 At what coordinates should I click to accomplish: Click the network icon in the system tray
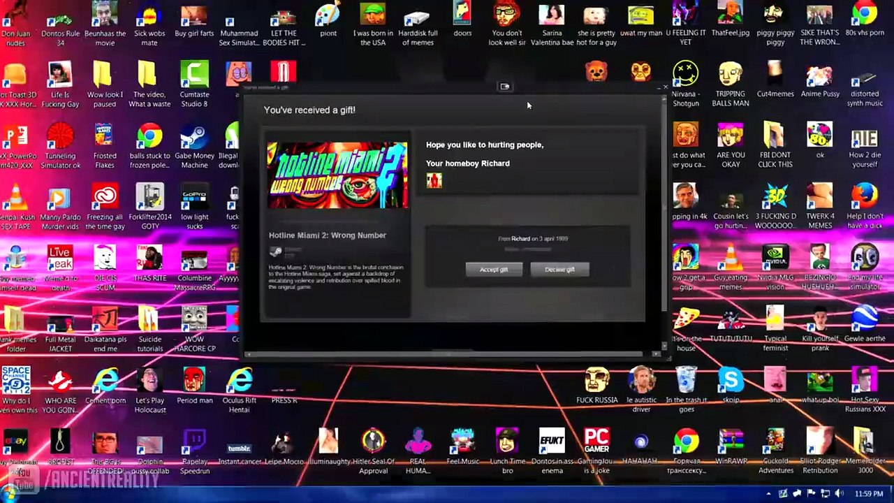tap(825, 494)
